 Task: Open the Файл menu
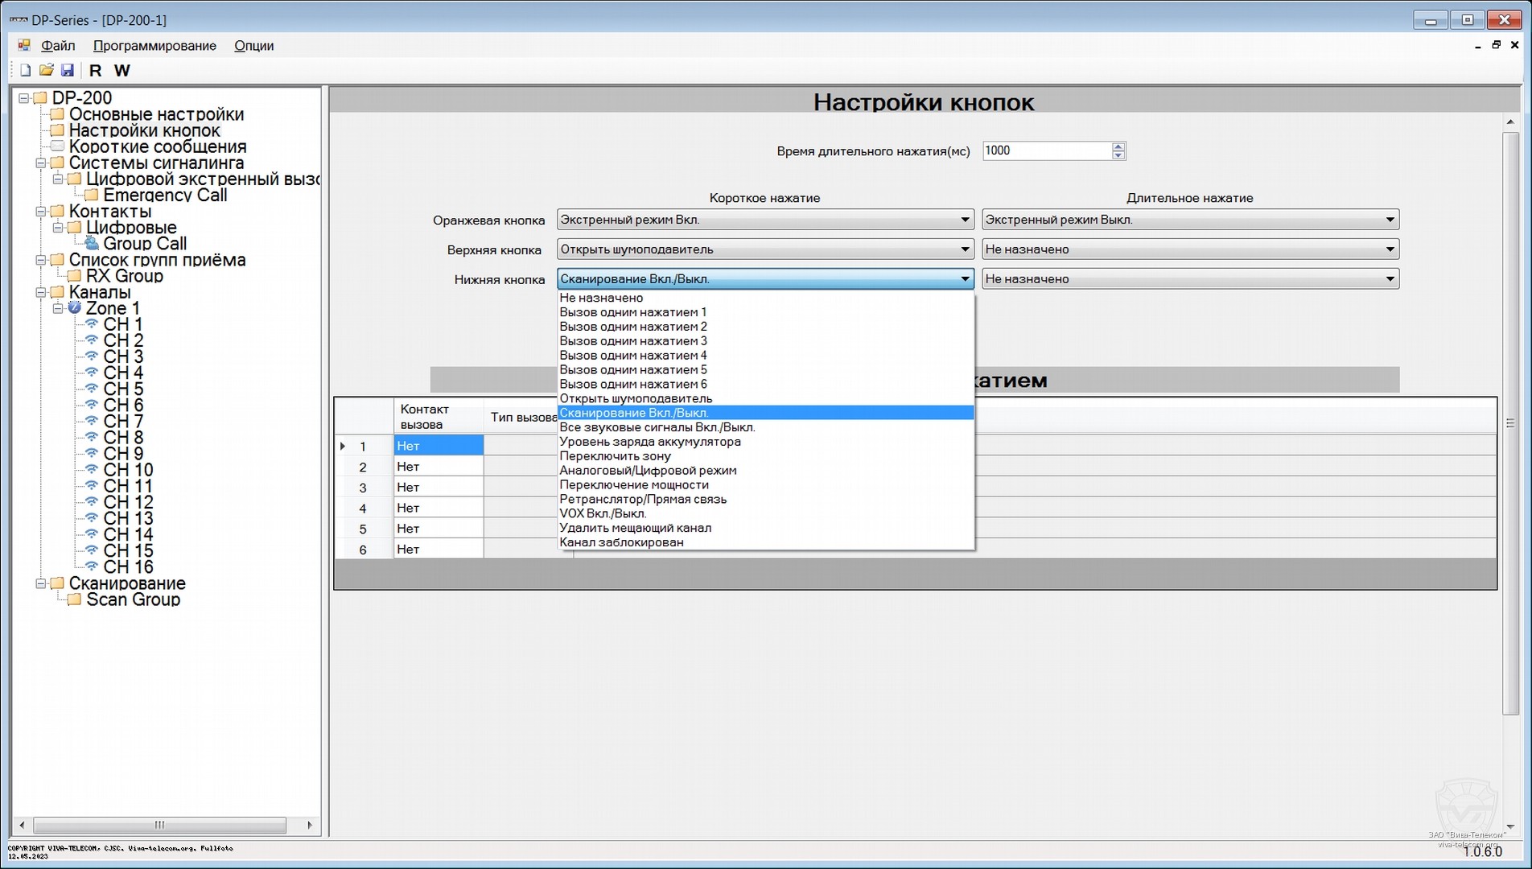click(x=58, y=46)
